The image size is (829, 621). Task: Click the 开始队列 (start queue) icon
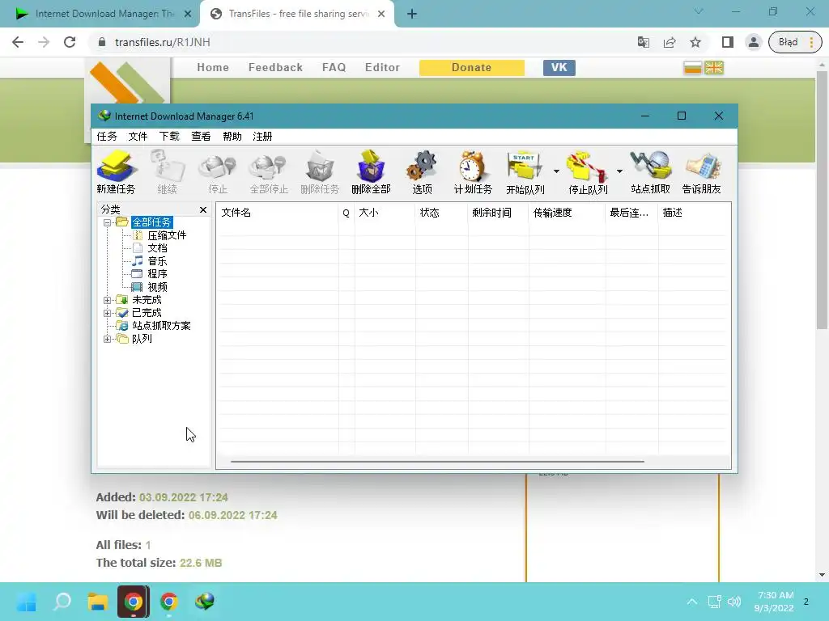click(525, 171)
